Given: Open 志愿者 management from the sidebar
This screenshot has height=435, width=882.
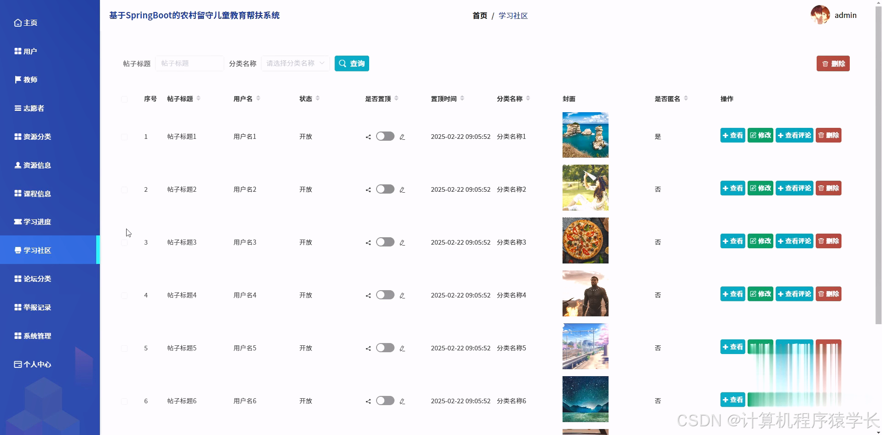Looking at the screenshot, I should 33,108.
